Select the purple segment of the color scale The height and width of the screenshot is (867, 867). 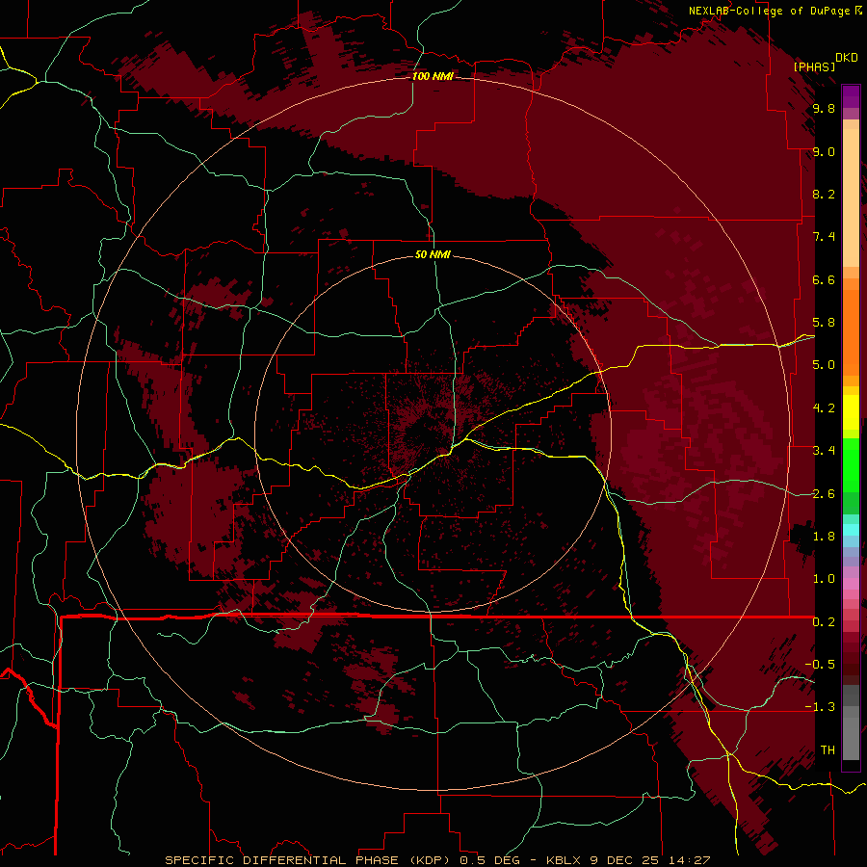[x=851, y=96]
